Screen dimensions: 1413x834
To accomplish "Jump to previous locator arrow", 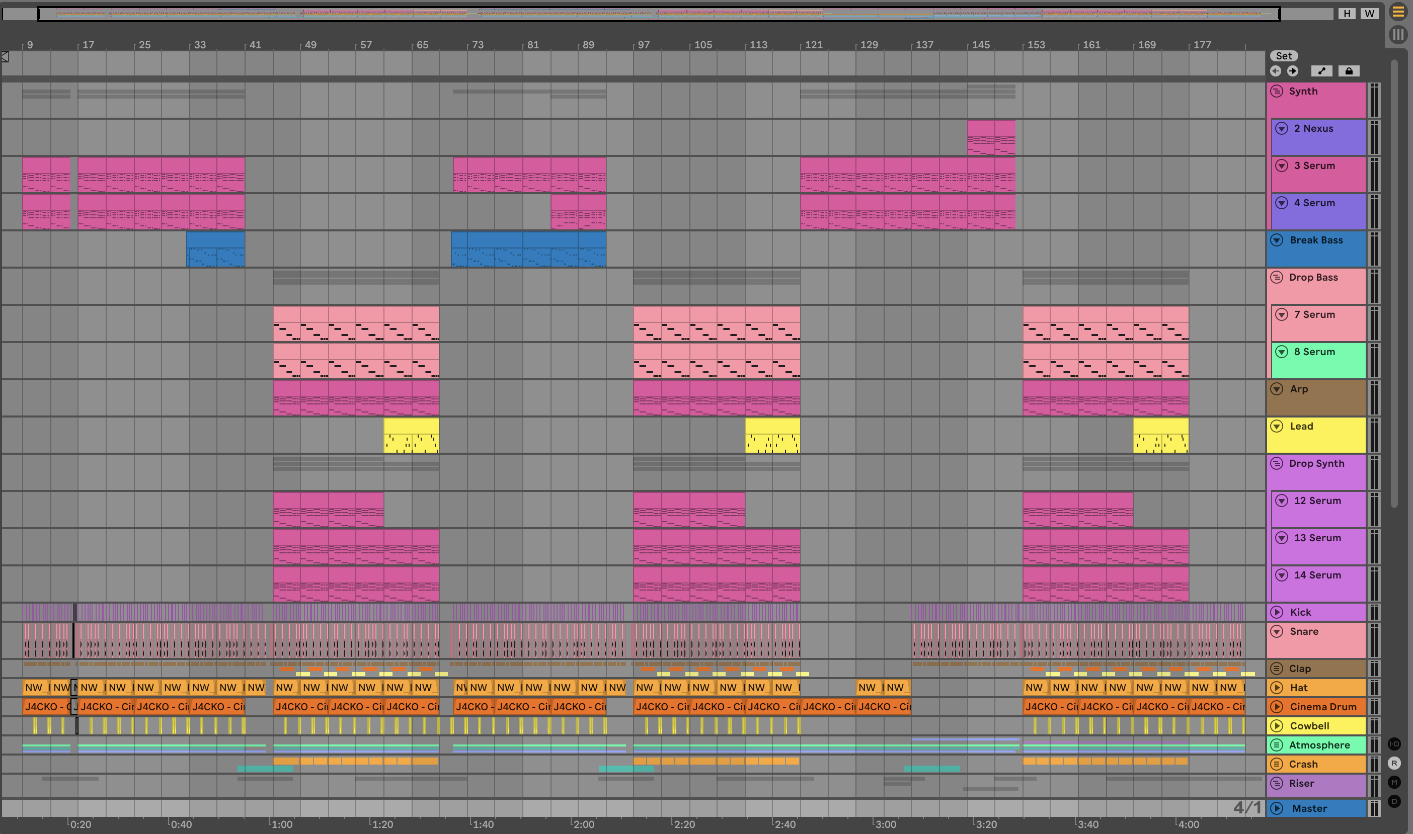I will 1275,71.
